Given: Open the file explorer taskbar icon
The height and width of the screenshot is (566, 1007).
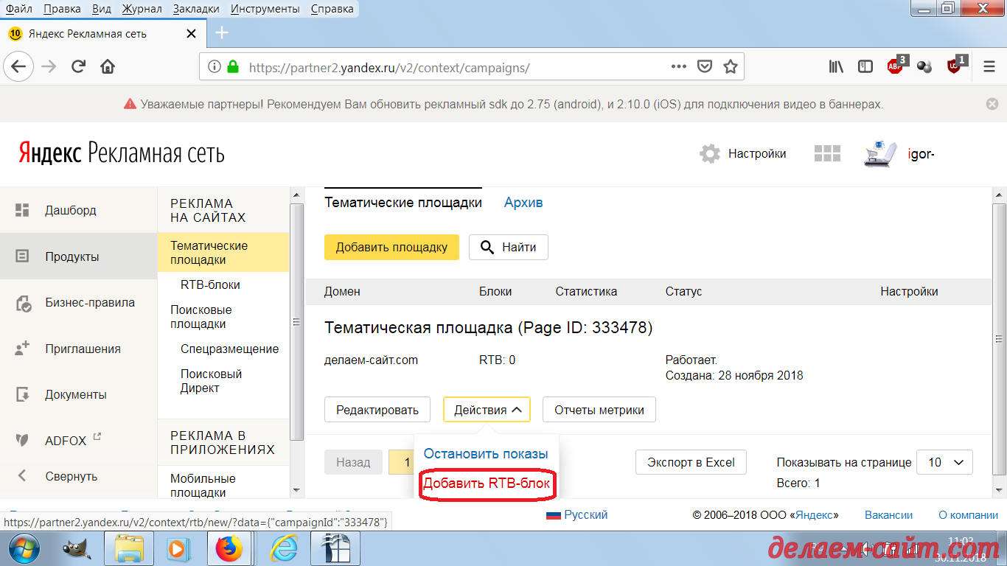Looking at the screenshot, I should [x=128, y=549].
